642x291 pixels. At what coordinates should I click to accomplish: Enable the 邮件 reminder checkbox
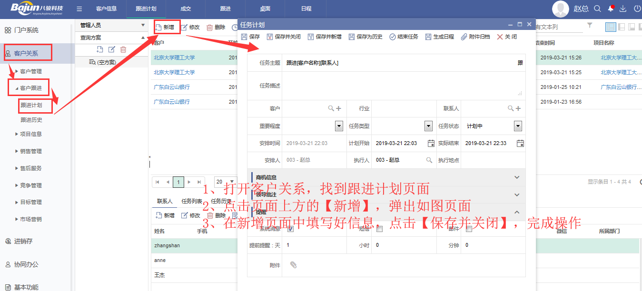click(469, 229)
